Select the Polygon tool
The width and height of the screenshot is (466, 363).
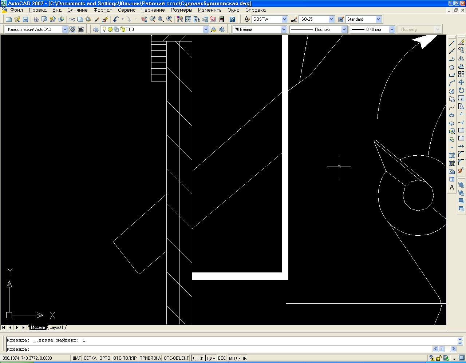click(x=452, y=67)
